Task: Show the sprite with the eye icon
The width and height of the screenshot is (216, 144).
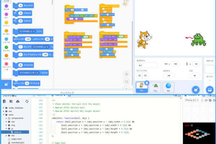Action: tap(139, 76)
